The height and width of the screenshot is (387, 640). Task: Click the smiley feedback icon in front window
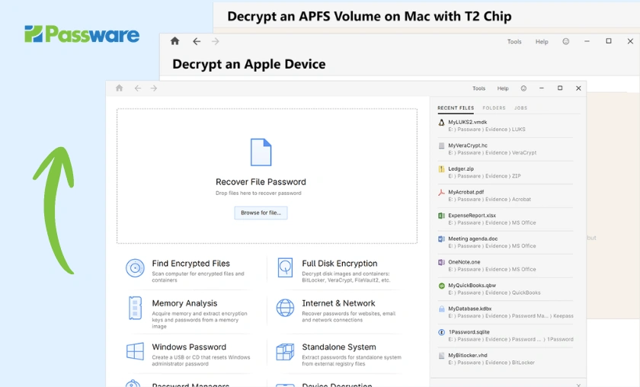(x=523, y=88)
